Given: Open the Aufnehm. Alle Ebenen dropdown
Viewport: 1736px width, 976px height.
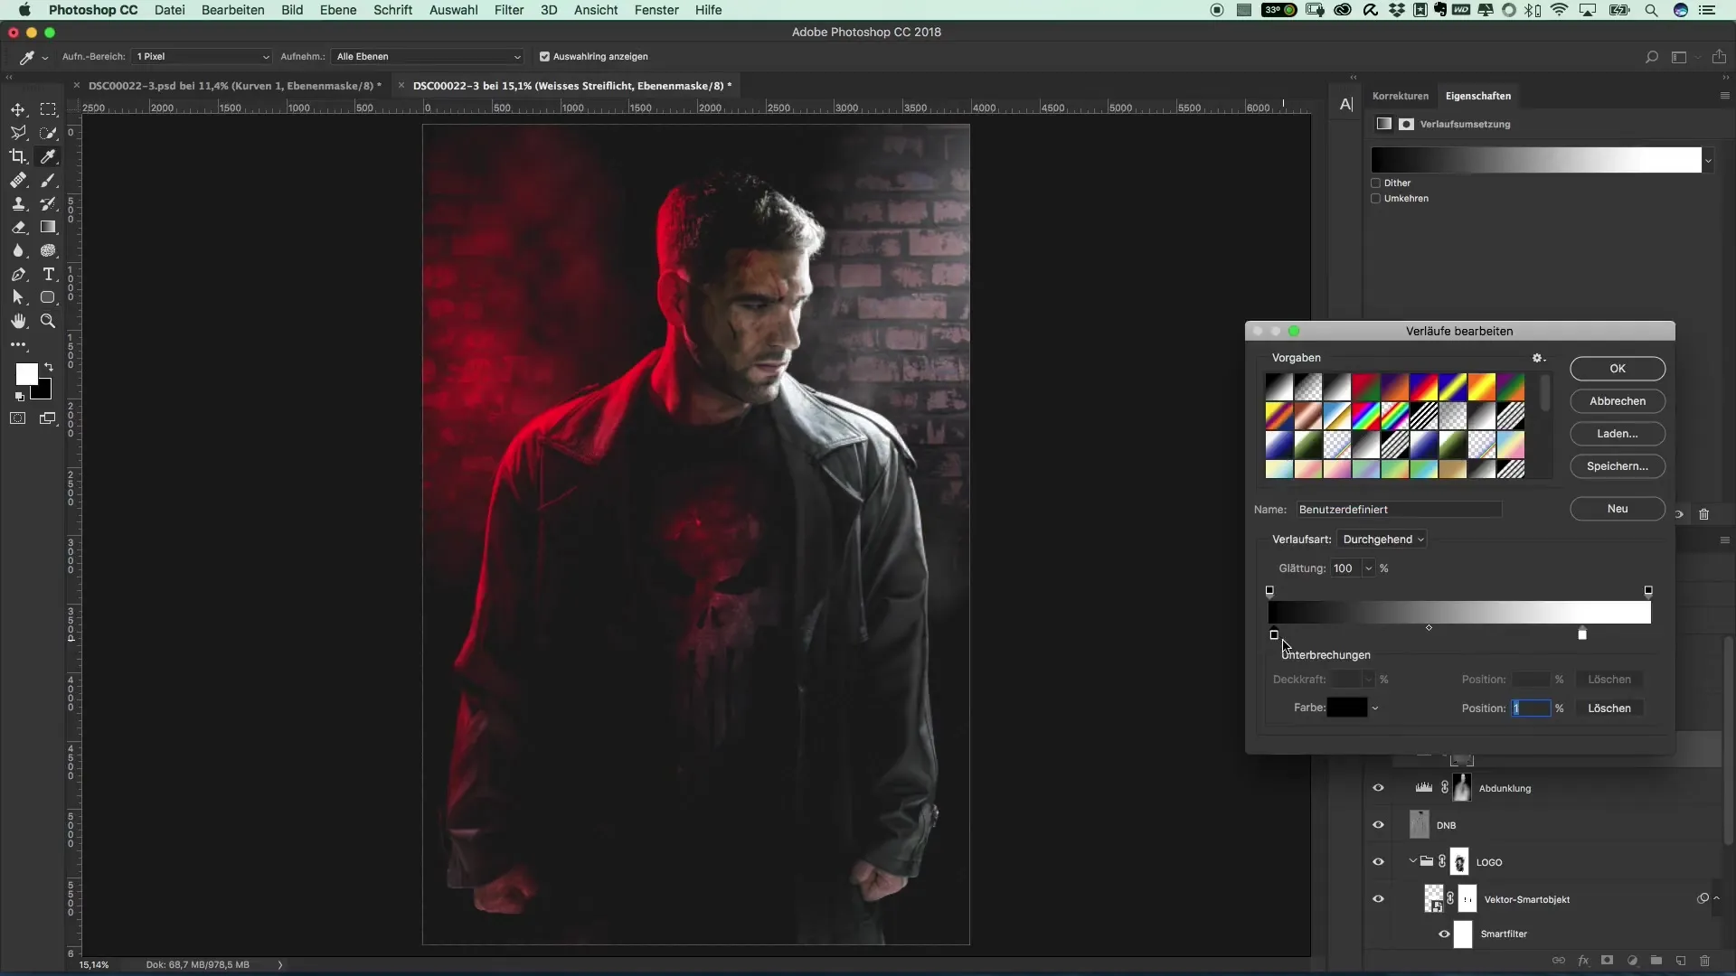Looking at the screenshot, I should click(x=427, y=56).
